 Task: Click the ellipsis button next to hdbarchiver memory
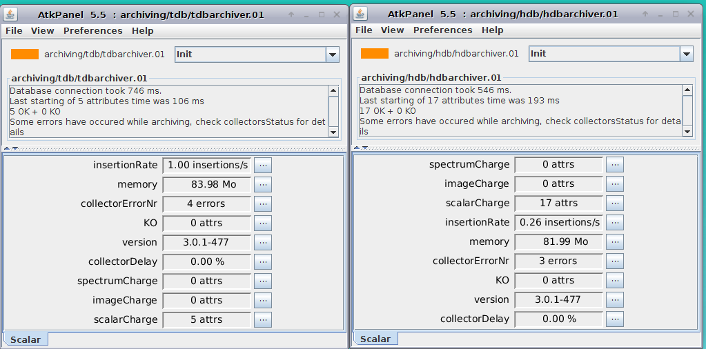pyautogui.click(x=614, y=241)
